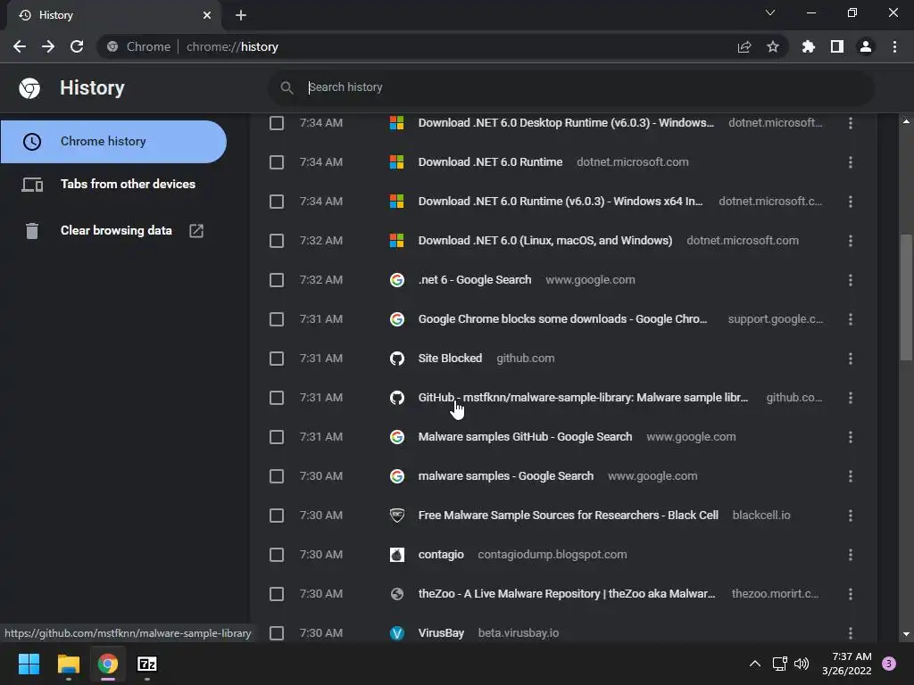This screenshot has height=685, width=914.
Task: Select checkbox for Malware samples GitHub search
Action: 277,437
